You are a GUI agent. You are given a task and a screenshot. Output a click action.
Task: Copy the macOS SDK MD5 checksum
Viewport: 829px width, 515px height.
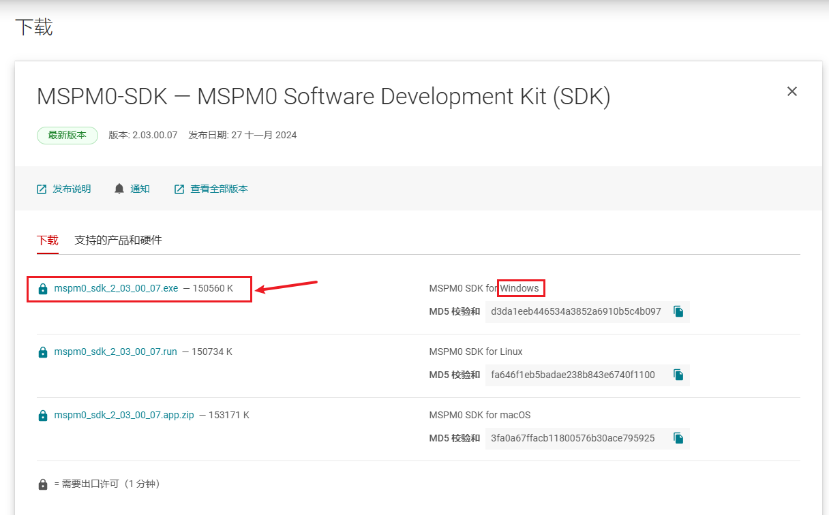[678, 438]
